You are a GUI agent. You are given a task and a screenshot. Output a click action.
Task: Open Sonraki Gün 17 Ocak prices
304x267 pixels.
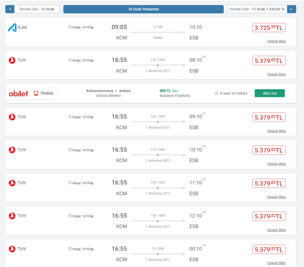[257, 9]
